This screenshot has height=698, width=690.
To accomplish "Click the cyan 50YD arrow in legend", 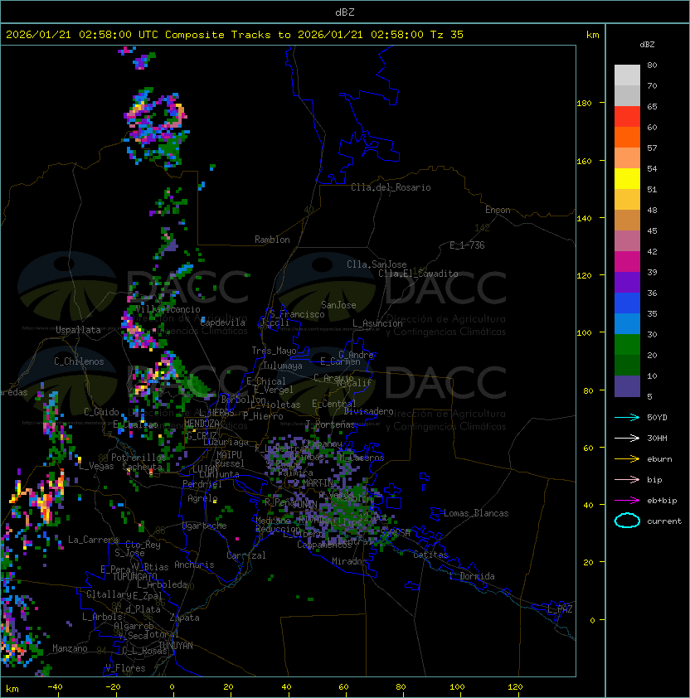I will click(x=627, y=417).
